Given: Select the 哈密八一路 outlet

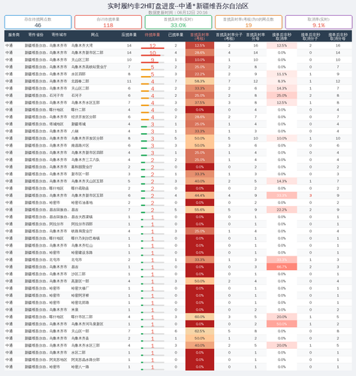Looking at the screenshot, I should [80, 367].
